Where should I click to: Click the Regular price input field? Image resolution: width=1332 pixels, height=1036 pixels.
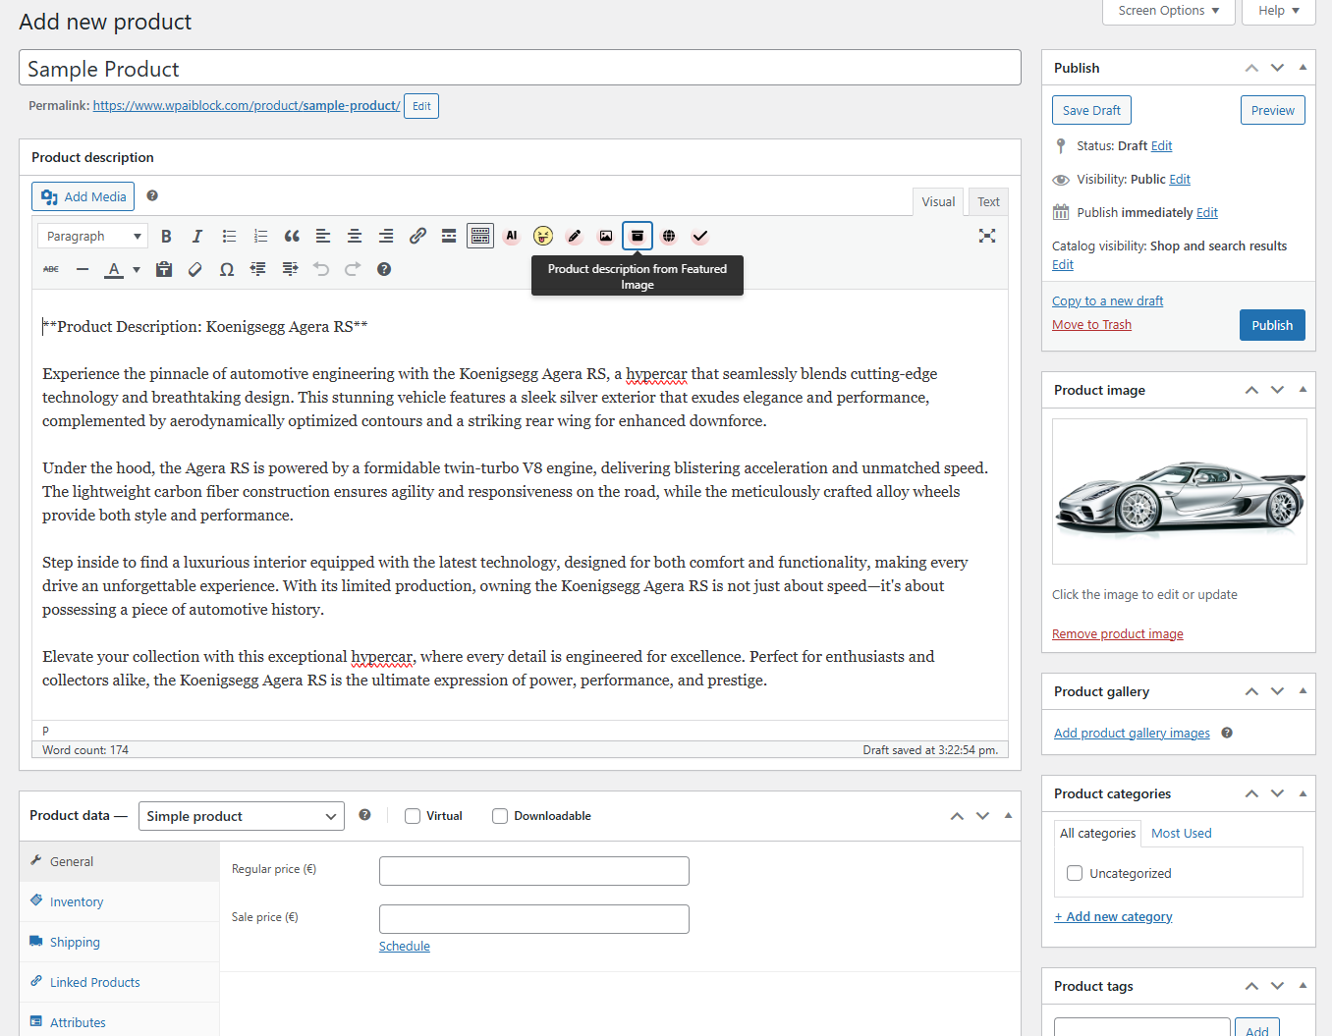534,871
